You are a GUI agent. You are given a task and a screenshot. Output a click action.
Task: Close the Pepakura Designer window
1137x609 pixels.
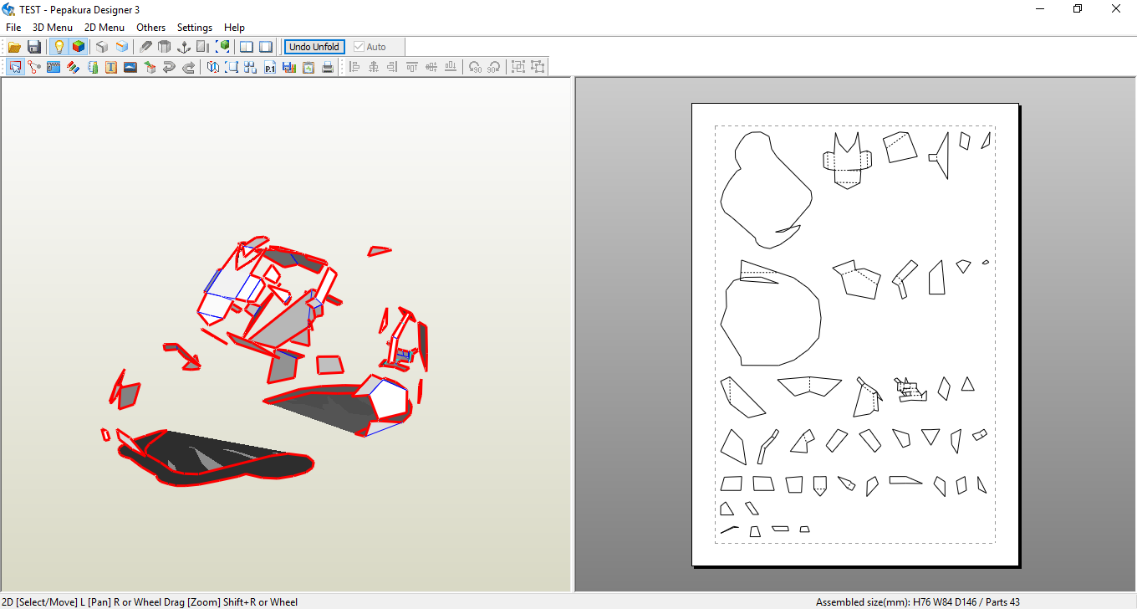(1116, 9)
